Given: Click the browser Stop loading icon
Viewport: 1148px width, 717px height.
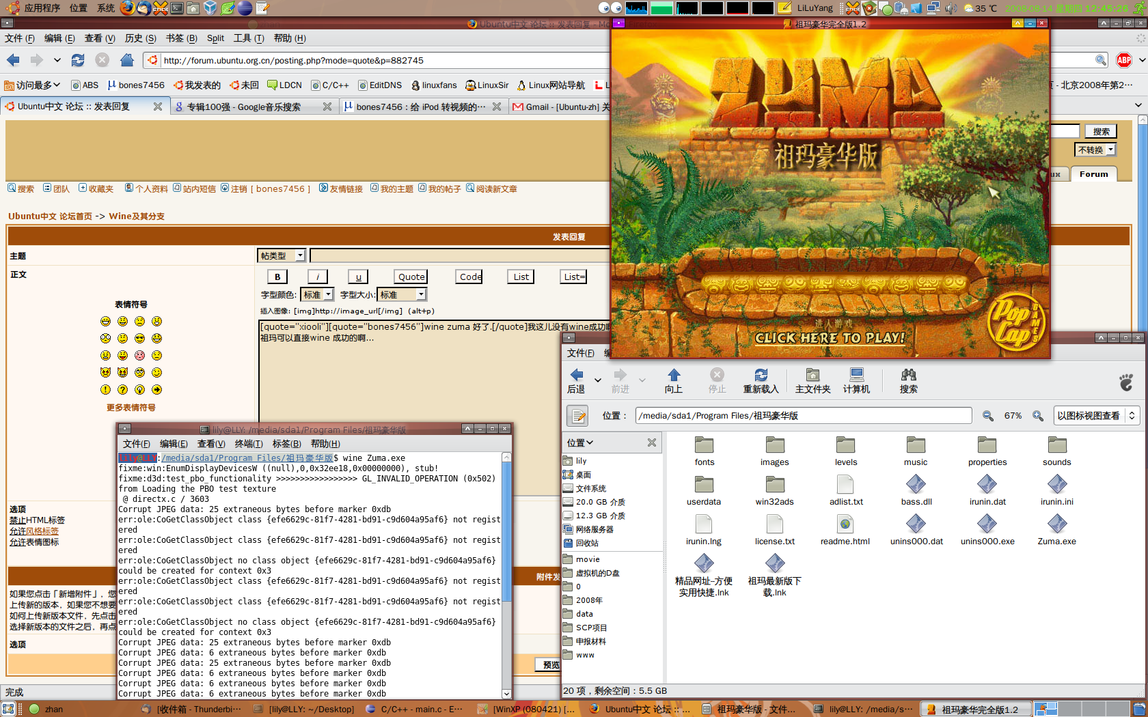Looking at the screenshot, I should coord(102,60).
